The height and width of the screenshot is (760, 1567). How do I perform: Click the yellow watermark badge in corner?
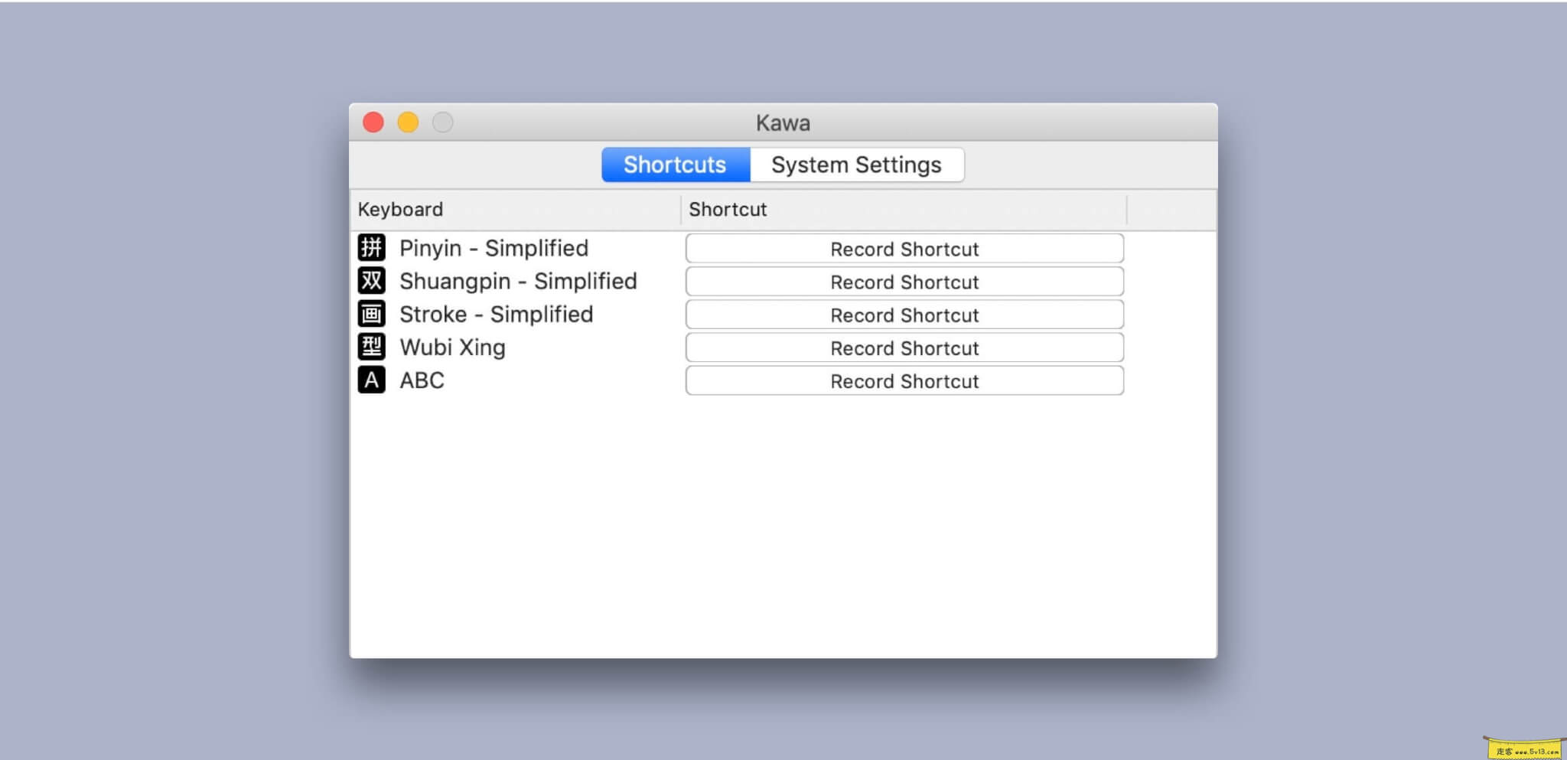click(1526, 749)
